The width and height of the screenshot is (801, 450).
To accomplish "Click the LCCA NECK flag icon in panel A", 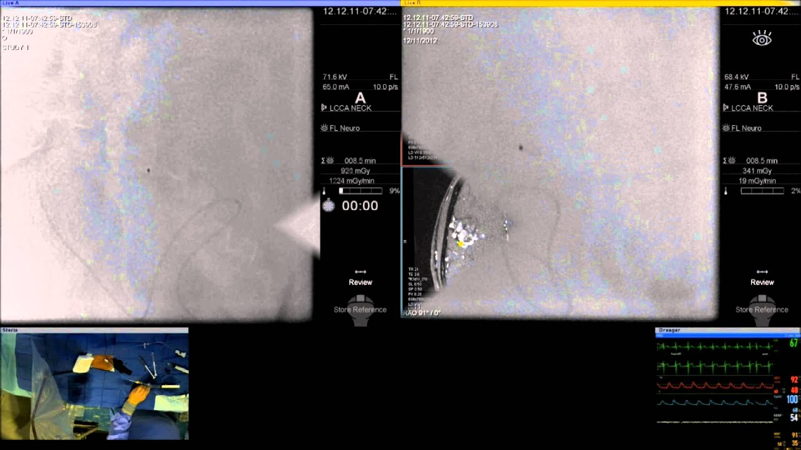I will [x=324, y=108].
